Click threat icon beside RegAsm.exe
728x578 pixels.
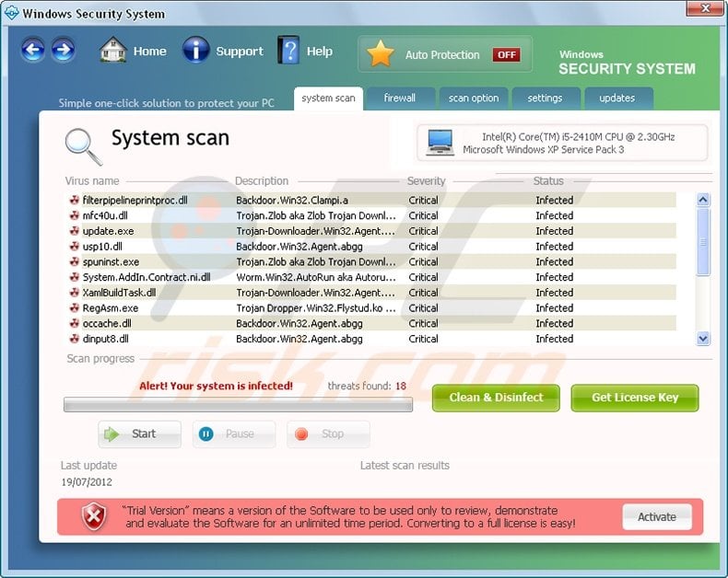click(x=74, y=308)
